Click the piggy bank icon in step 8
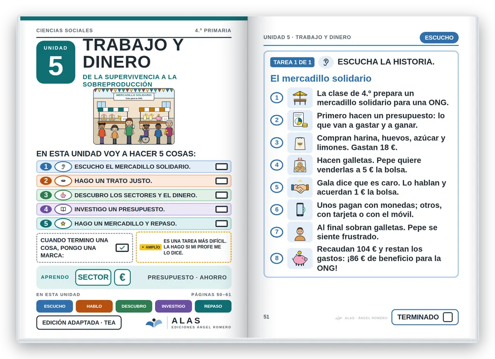 pyautogui.click(x=300, y=258)
